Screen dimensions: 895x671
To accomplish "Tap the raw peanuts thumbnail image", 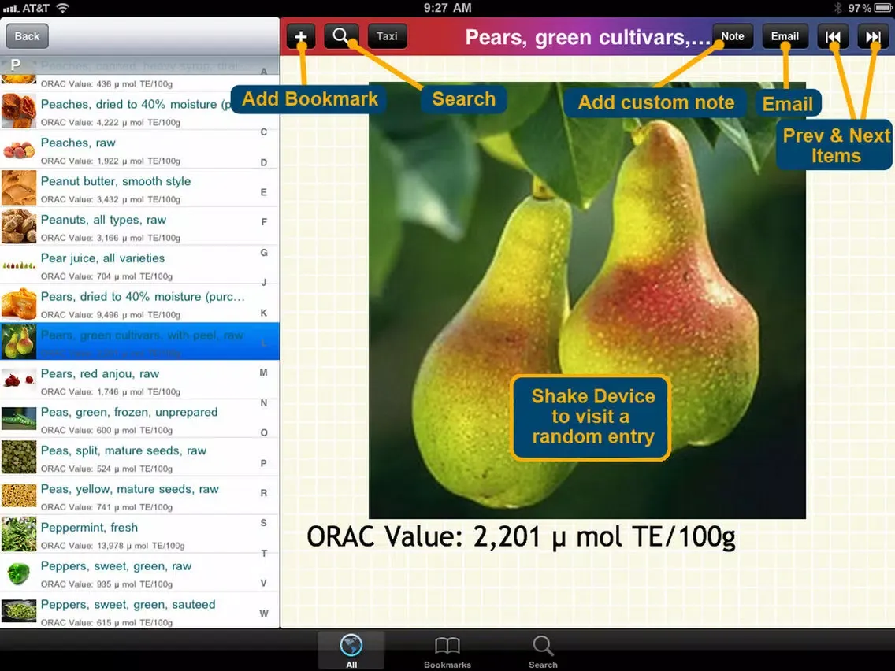I will 19,227.
